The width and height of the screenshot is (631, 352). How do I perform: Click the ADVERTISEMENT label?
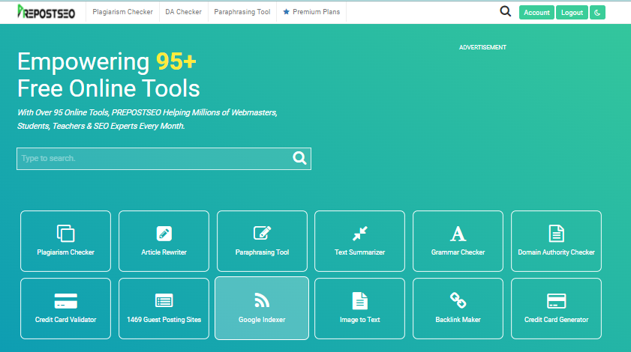(482, 47)
